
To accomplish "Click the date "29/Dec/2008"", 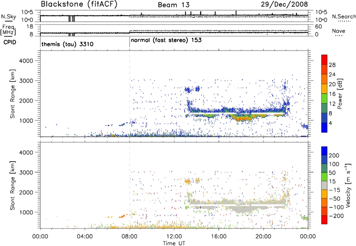I will pos(284,4).
